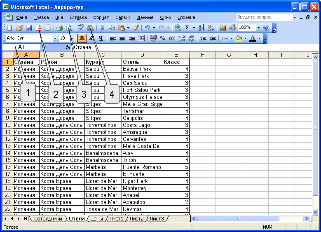
Task: Open the Файл menu
Action: pos(21,17)
